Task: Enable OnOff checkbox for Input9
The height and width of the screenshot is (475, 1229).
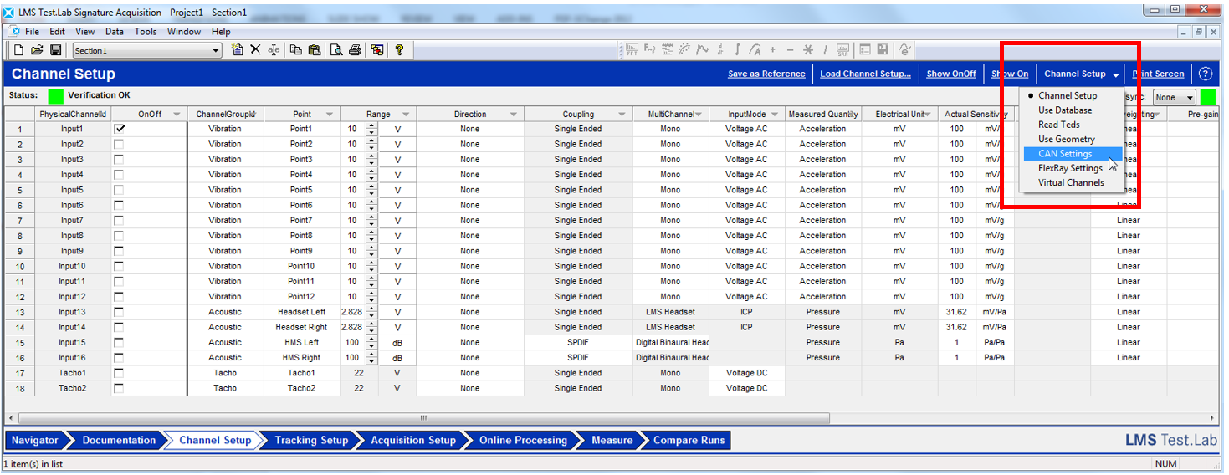Action: pyautogui.click(x=119, y=251)
